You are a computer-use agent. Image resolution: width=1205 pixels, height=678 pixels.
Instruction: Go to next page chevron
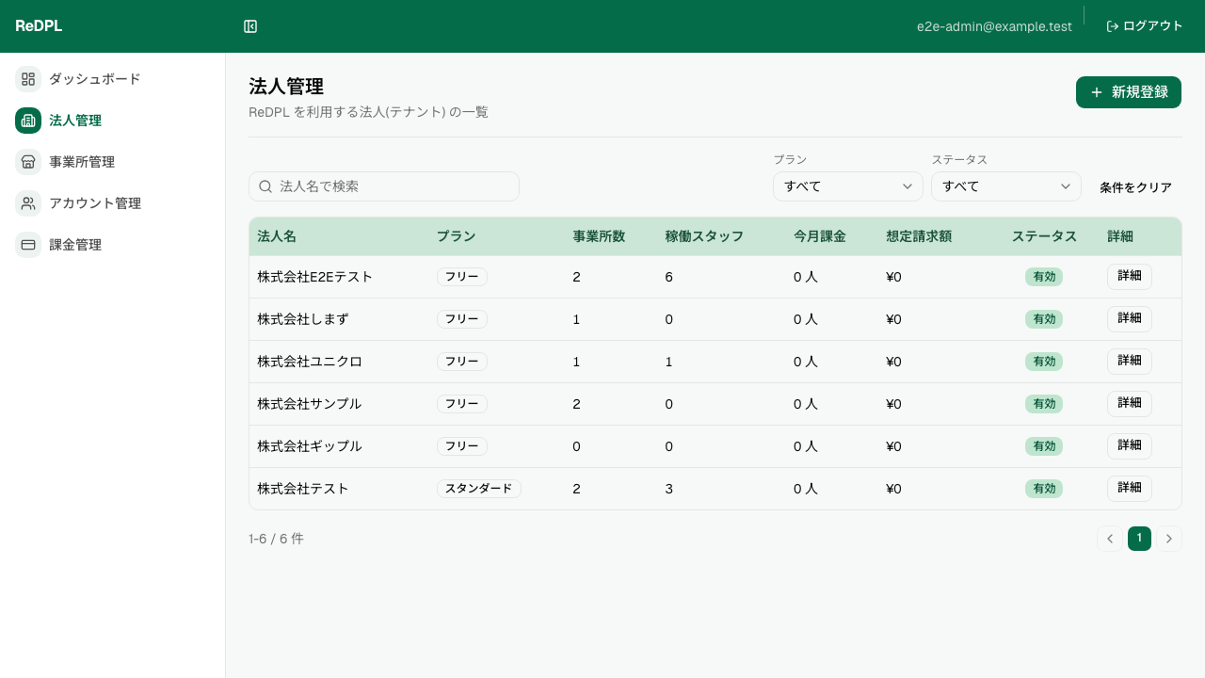pyautogui.click(x=1169, y=539)
